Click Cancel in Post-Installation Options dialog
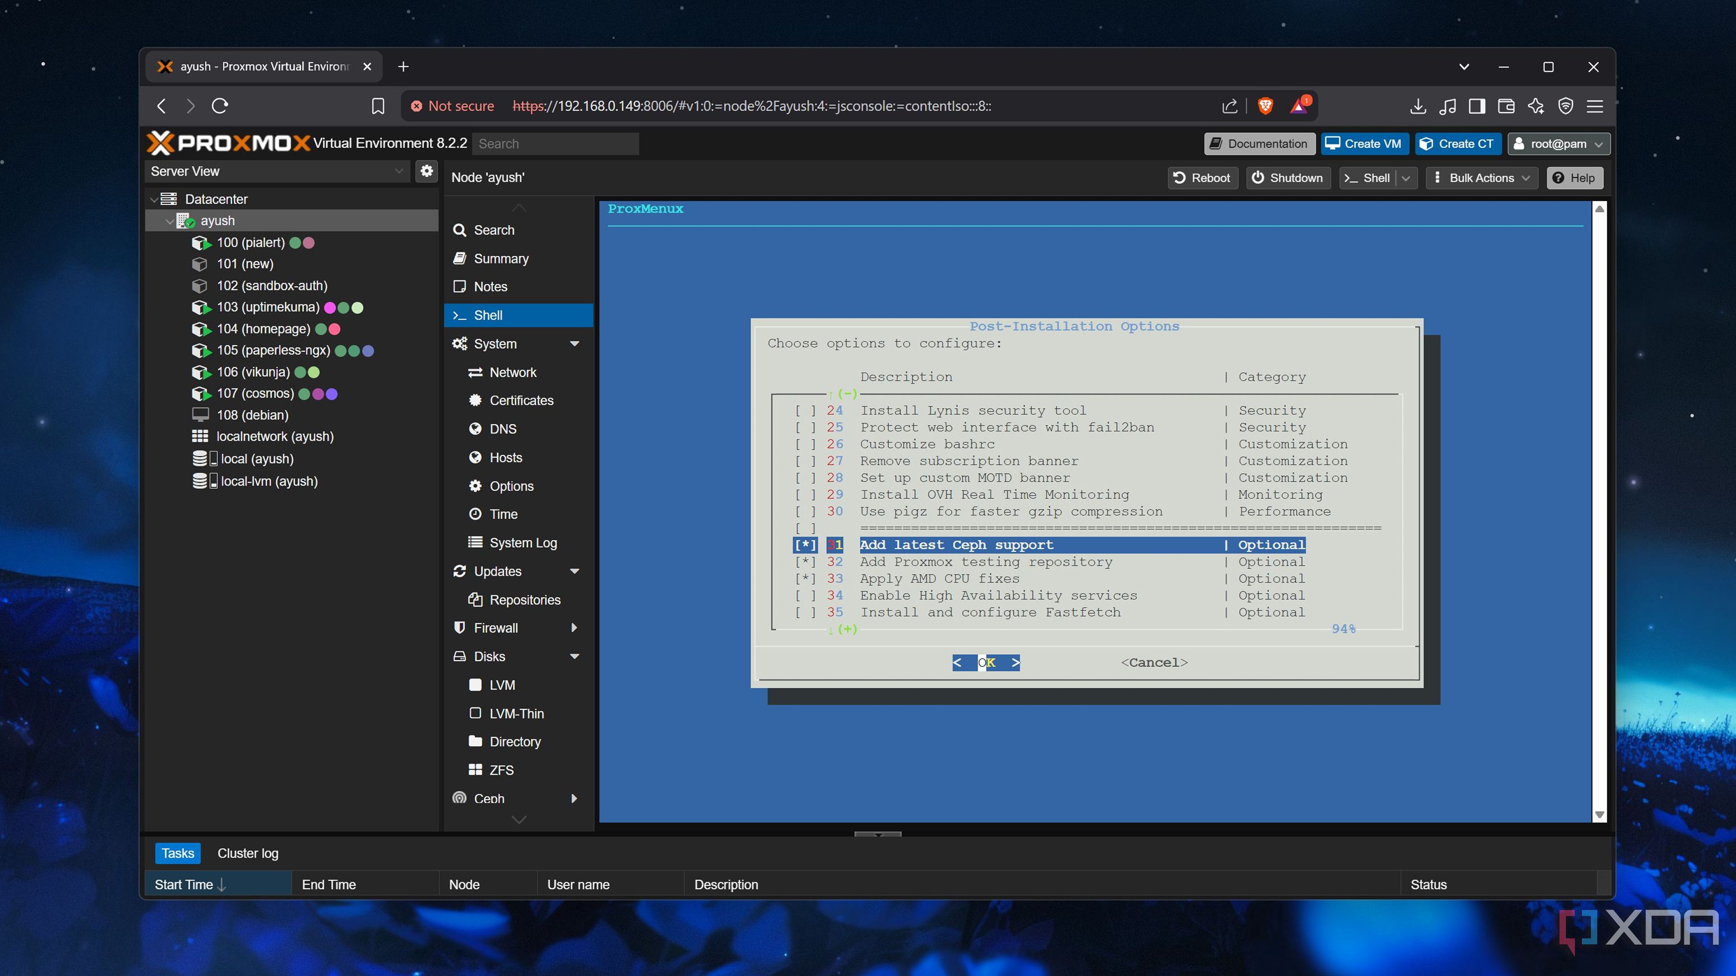1736x976 pixels. pos(1155,663)
